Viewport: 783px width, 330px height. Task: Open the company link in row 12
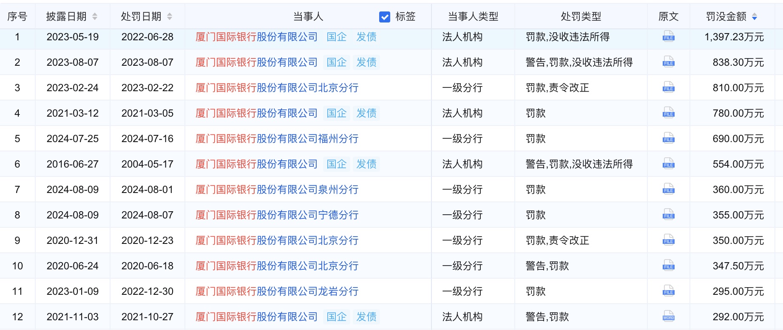click(x=256, y=317)
